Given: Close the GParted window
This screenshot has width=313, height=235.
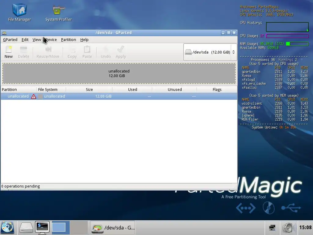Looking at the screenshot, I should 234,33.
